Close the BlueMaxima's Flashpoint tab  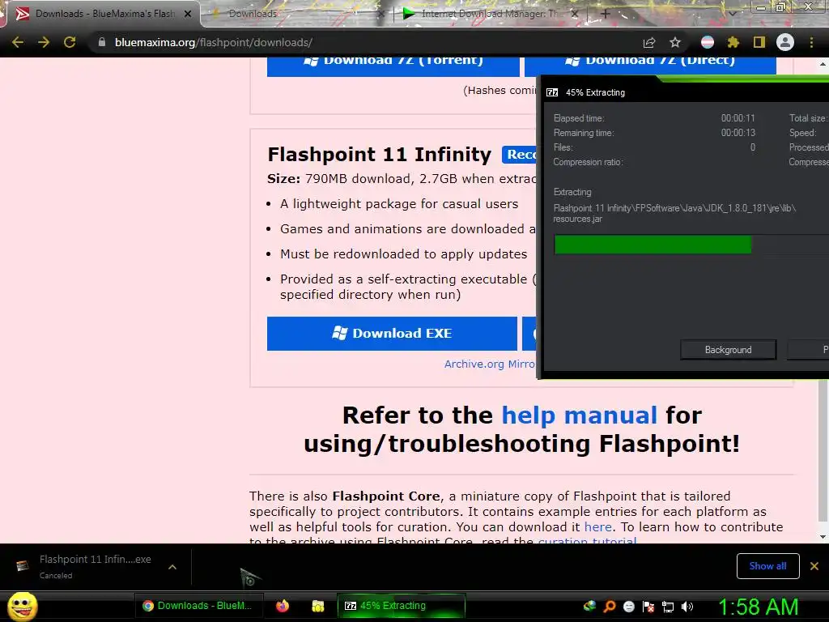click(x=188, y=14)
